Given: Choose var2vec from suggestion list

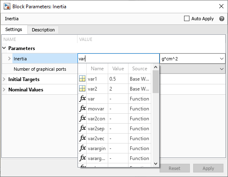Looking at the screenshot, I should 114,138.
